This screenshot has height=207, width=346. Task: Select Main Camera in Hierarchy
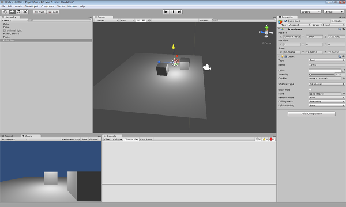(46, 34)
